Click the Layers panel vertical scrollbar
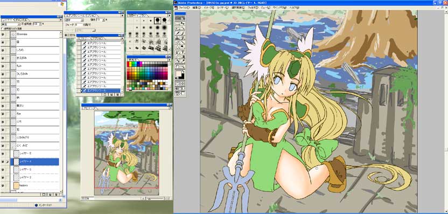448x214 pixels. click(60, 112)
